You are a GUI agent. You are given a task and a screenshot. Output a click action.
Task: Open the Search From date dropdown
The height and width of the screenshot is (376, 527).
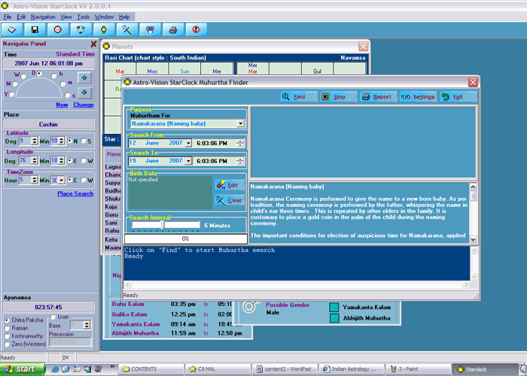pos(188,144)
